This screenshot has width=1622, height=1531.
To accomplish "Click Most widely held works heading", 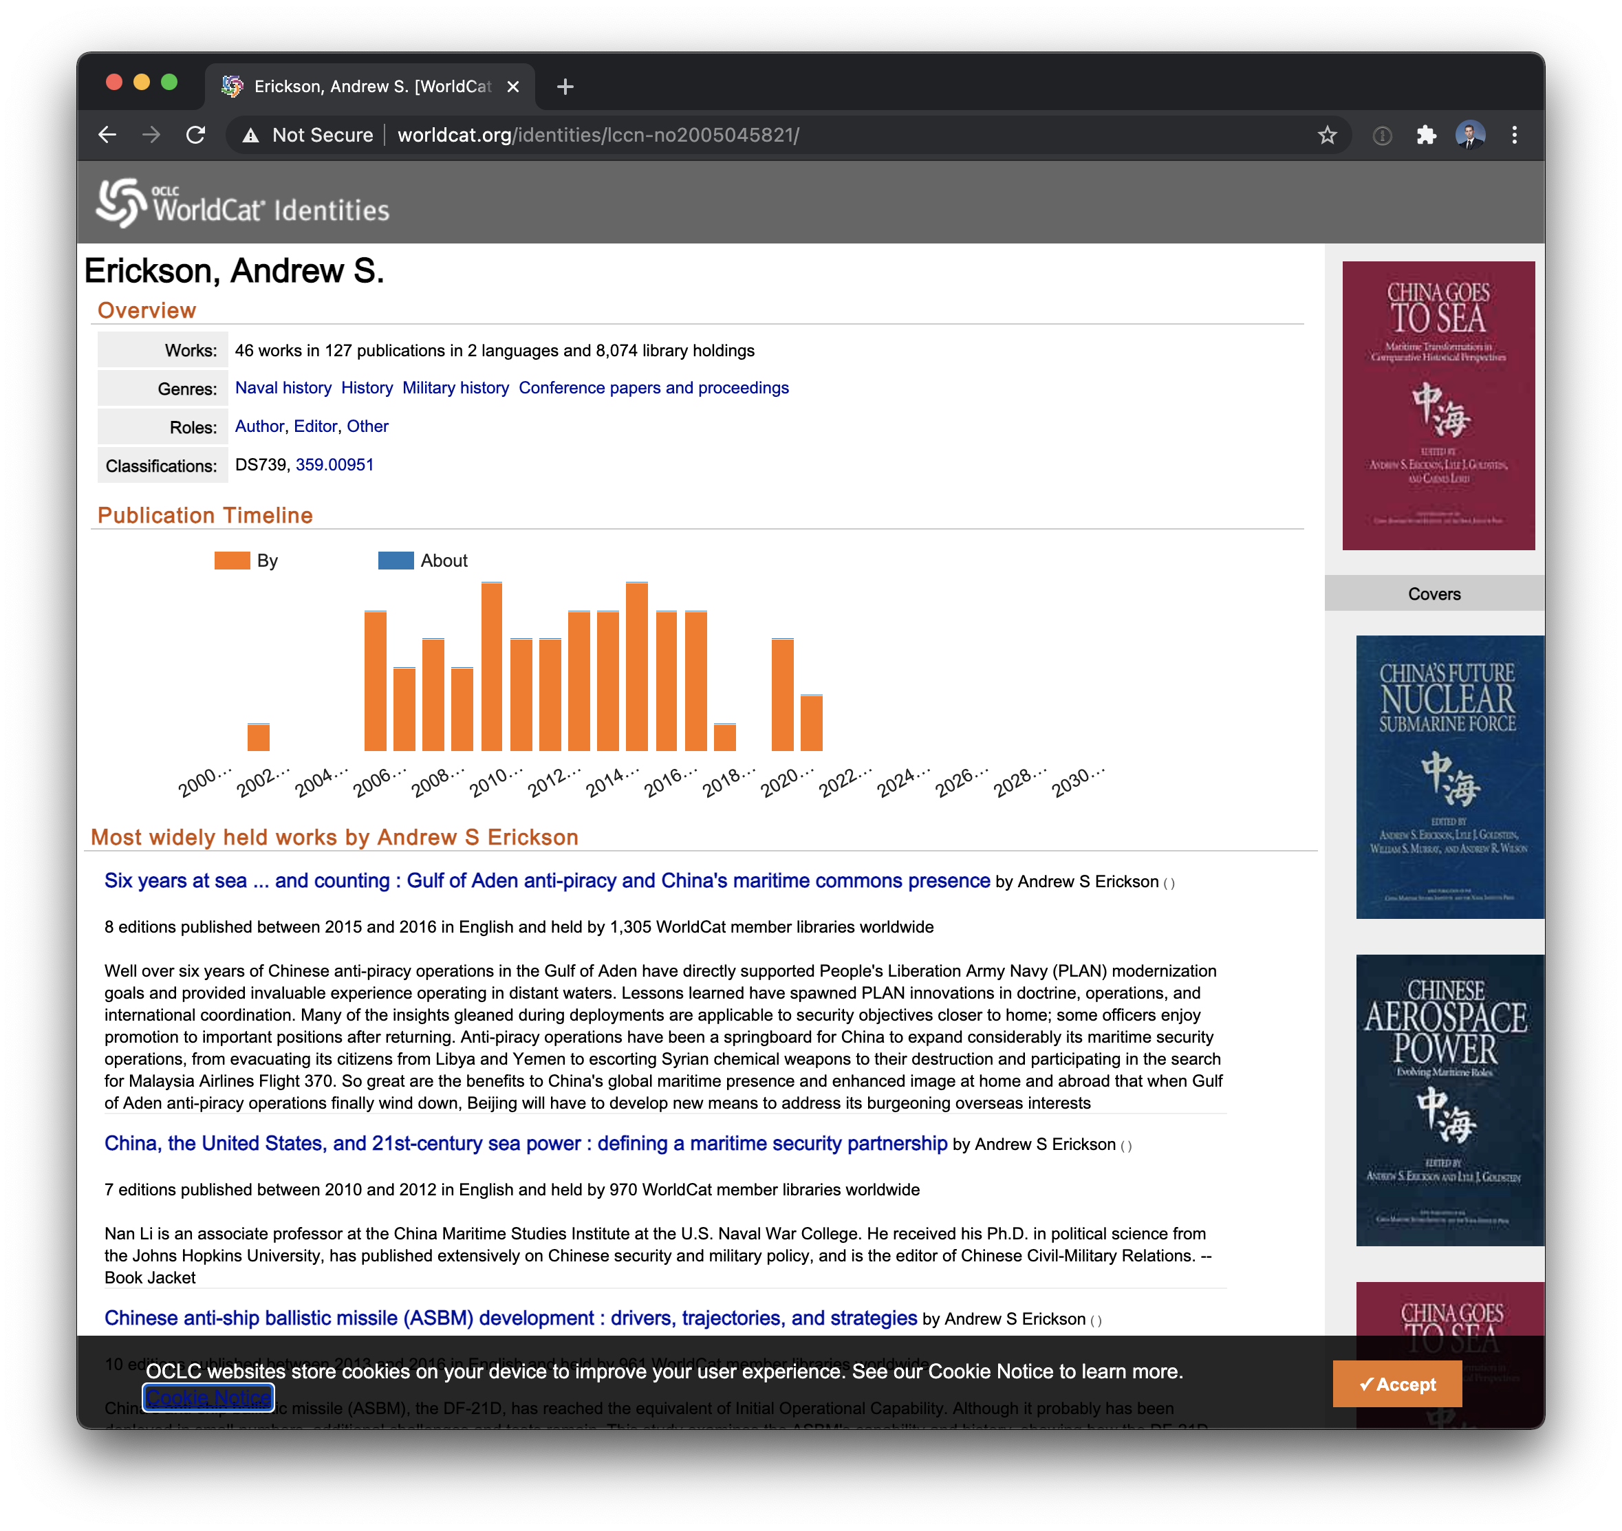I will (x=335, y=836).
